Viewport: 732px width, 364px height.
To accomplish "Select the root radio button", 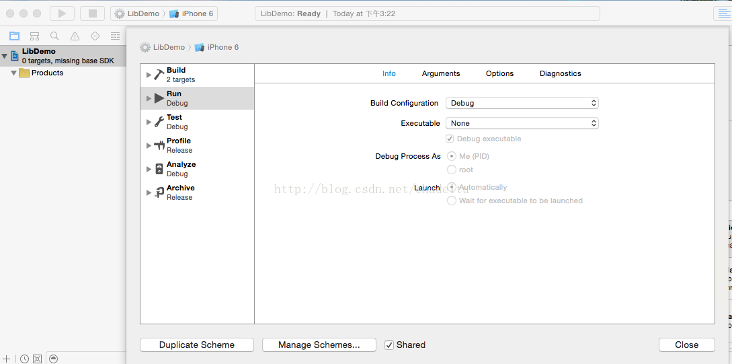I will coord(452,170).
